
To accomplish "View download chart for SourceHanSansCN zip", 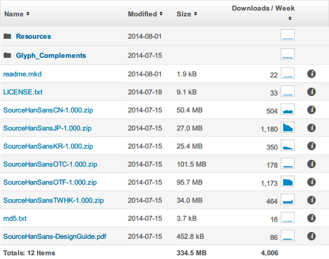I will pos(288,109).
